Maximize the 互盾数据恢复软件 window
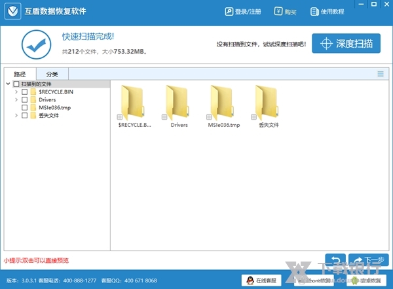The width and height of the screenshot is (393, 289). point(374,5)
